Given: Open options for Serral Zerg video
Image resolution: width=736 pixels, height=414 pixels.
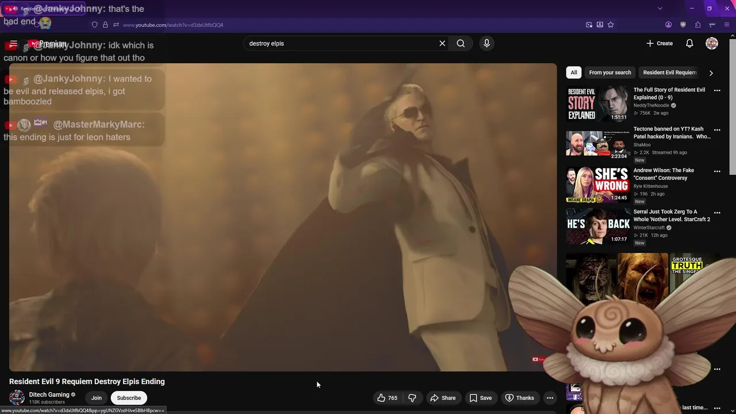Looking at the screenshot, I should point(717,213).
